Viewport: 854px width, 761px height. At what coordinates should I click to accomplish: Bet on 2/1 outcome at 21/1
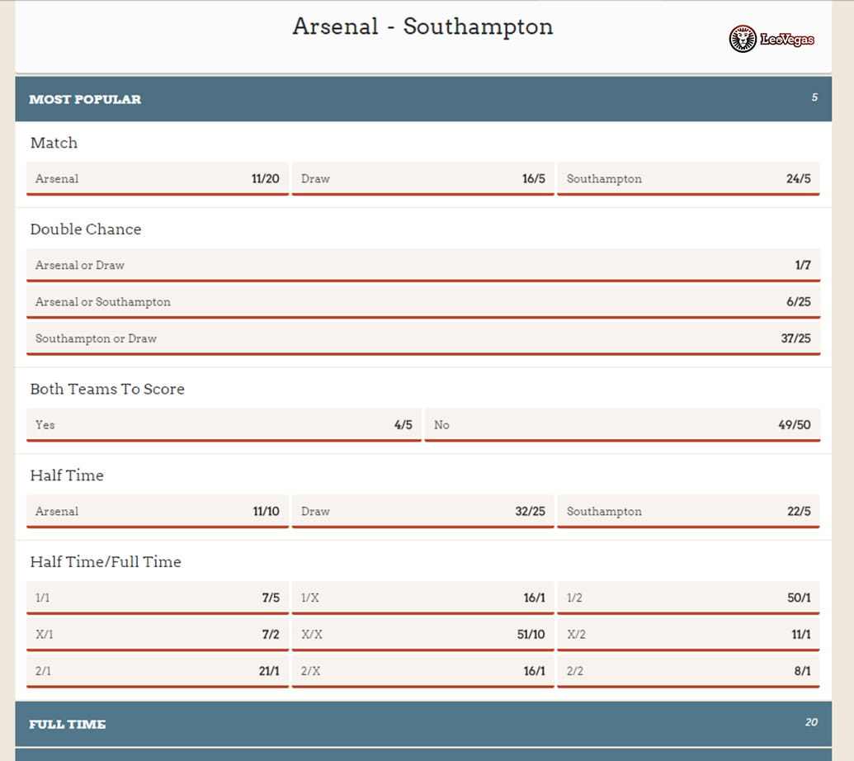(158, 670)
